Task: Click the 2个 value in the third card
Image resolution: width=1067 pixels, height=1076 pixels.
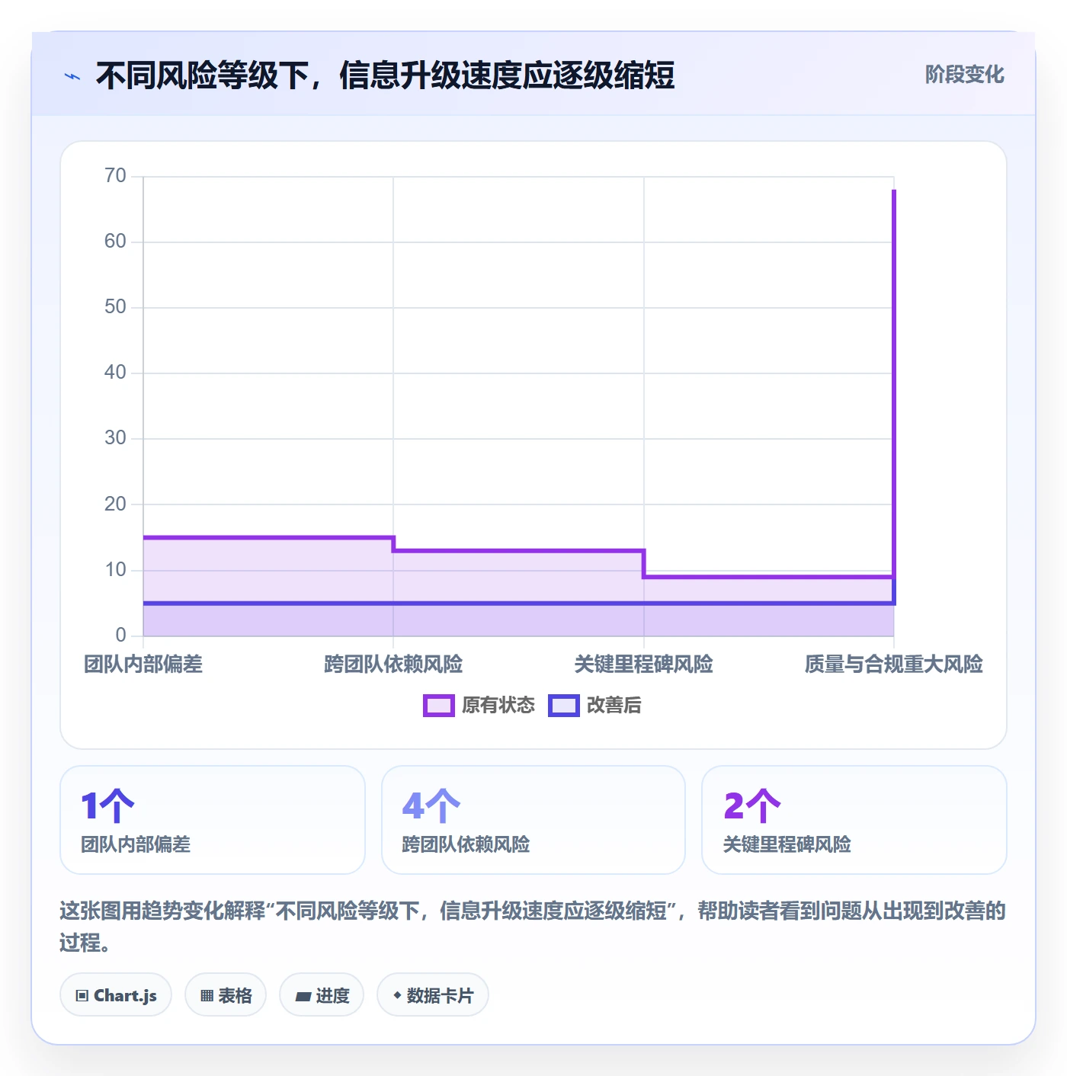Action: 752,806
